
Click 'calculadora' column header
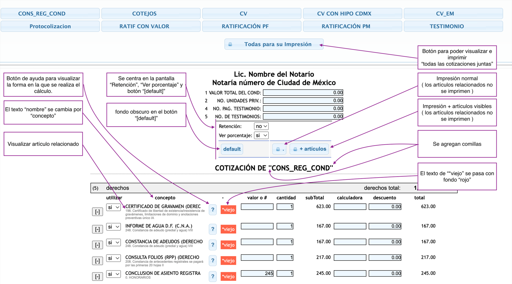(350, 198)
